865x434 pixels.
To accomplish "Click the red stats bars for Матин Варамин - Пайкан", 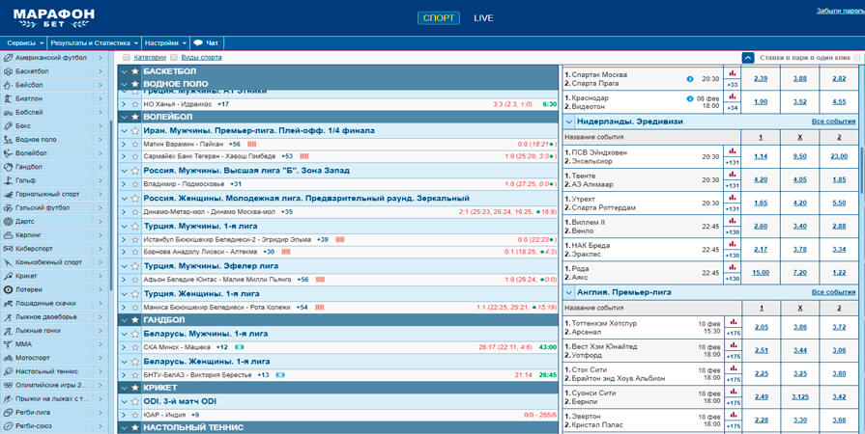I will click(252, 144).
